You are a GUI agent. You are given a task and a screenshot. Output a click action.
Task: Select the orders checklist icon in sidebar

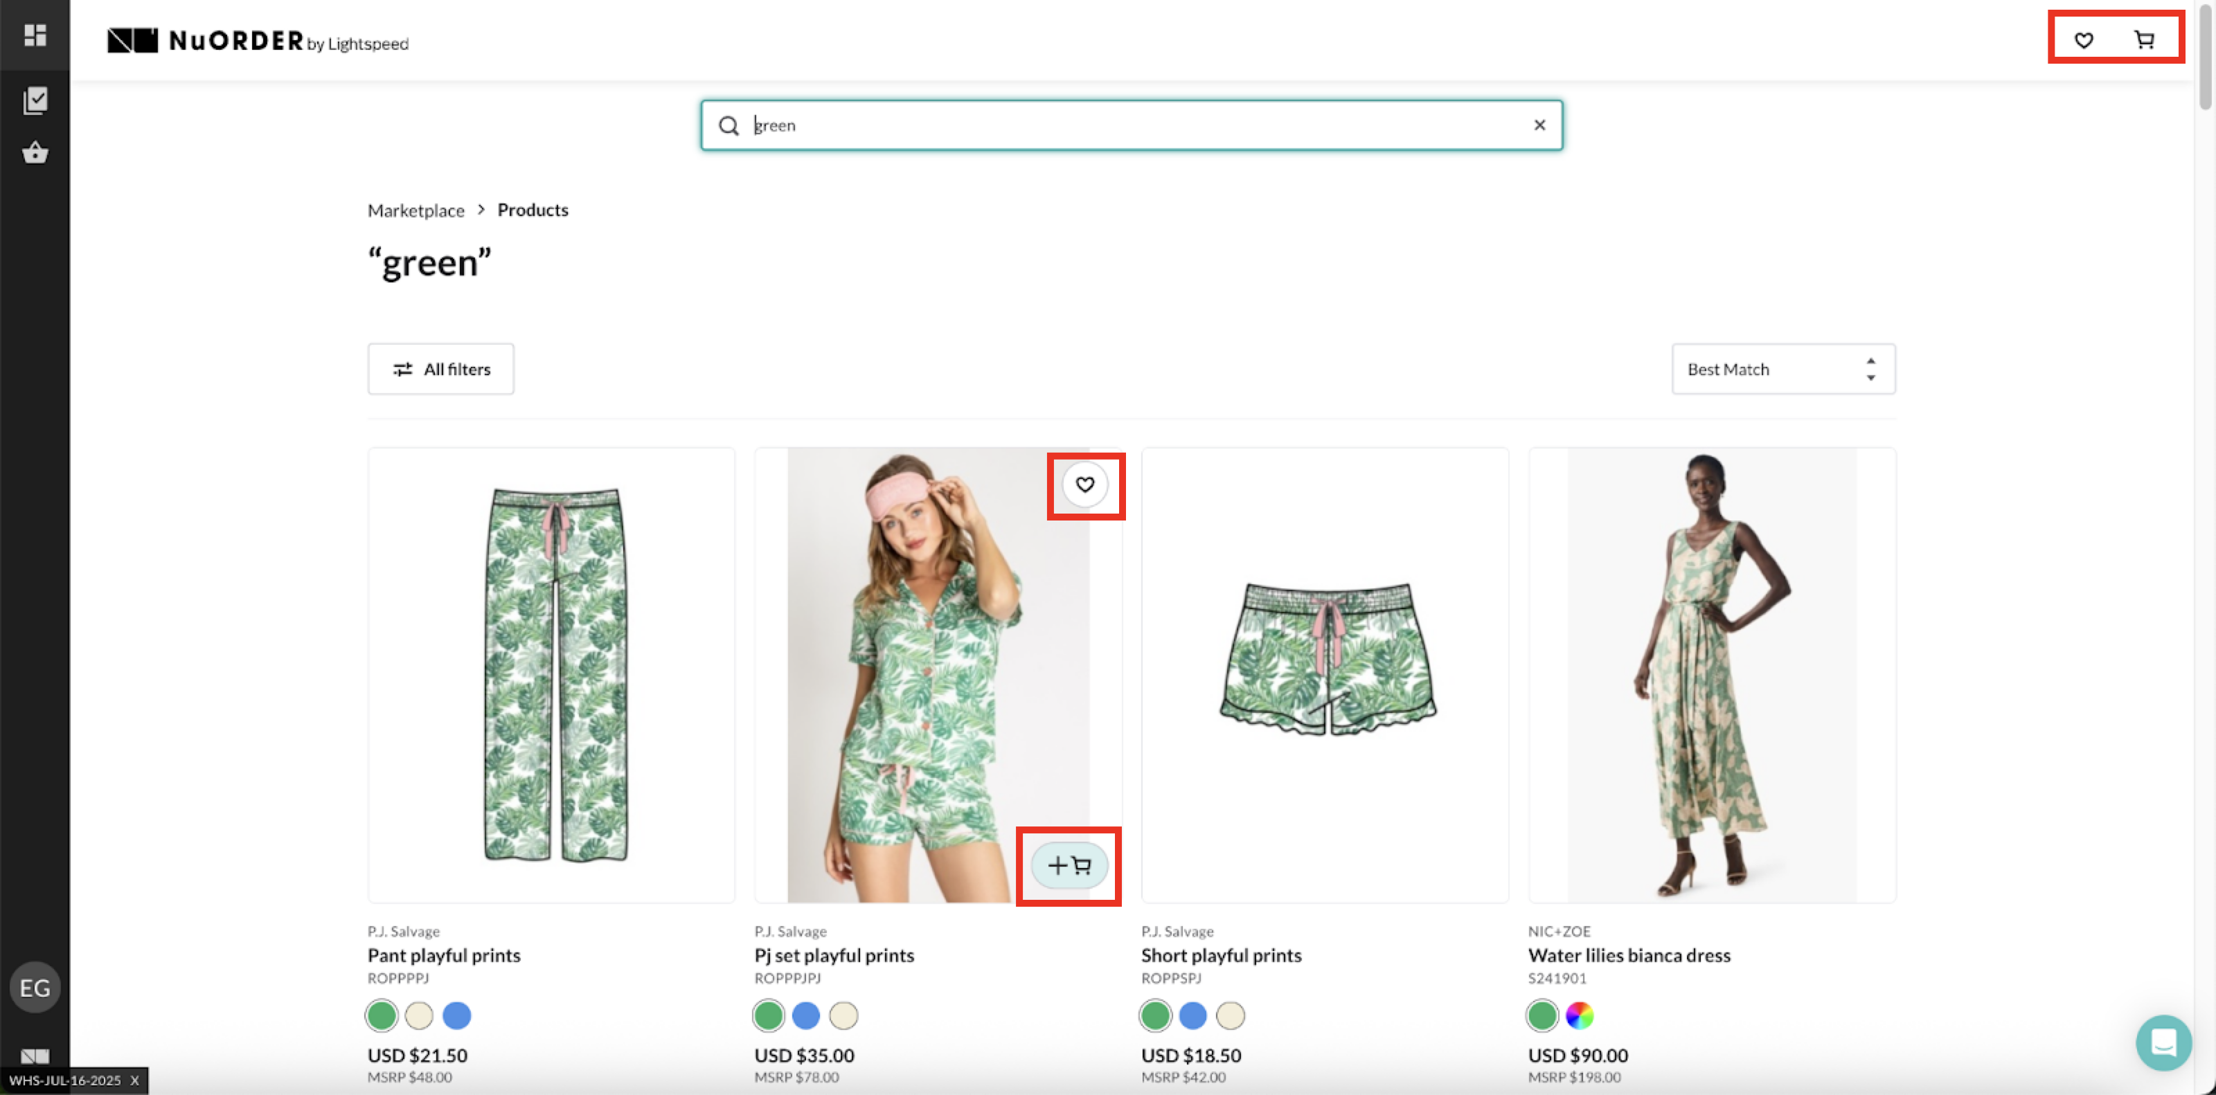click(35, 100)
